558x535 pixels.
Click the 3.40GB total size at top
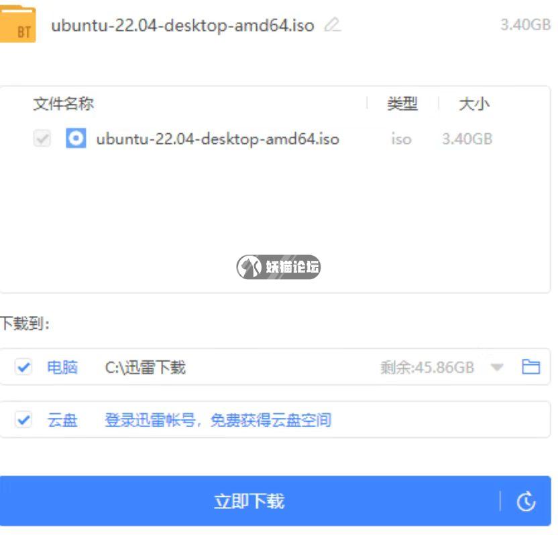526,25
